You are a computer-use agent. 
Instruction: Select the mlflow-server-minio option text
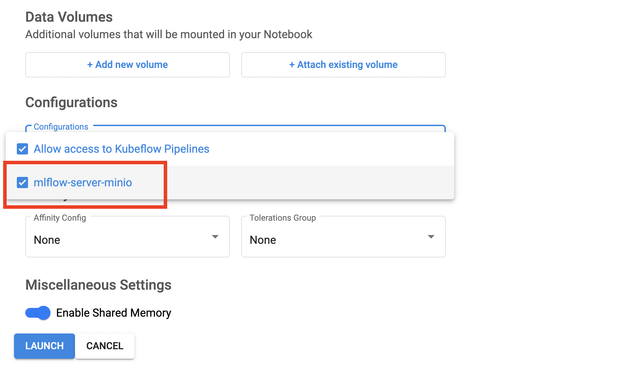click(x=83, y=182)
